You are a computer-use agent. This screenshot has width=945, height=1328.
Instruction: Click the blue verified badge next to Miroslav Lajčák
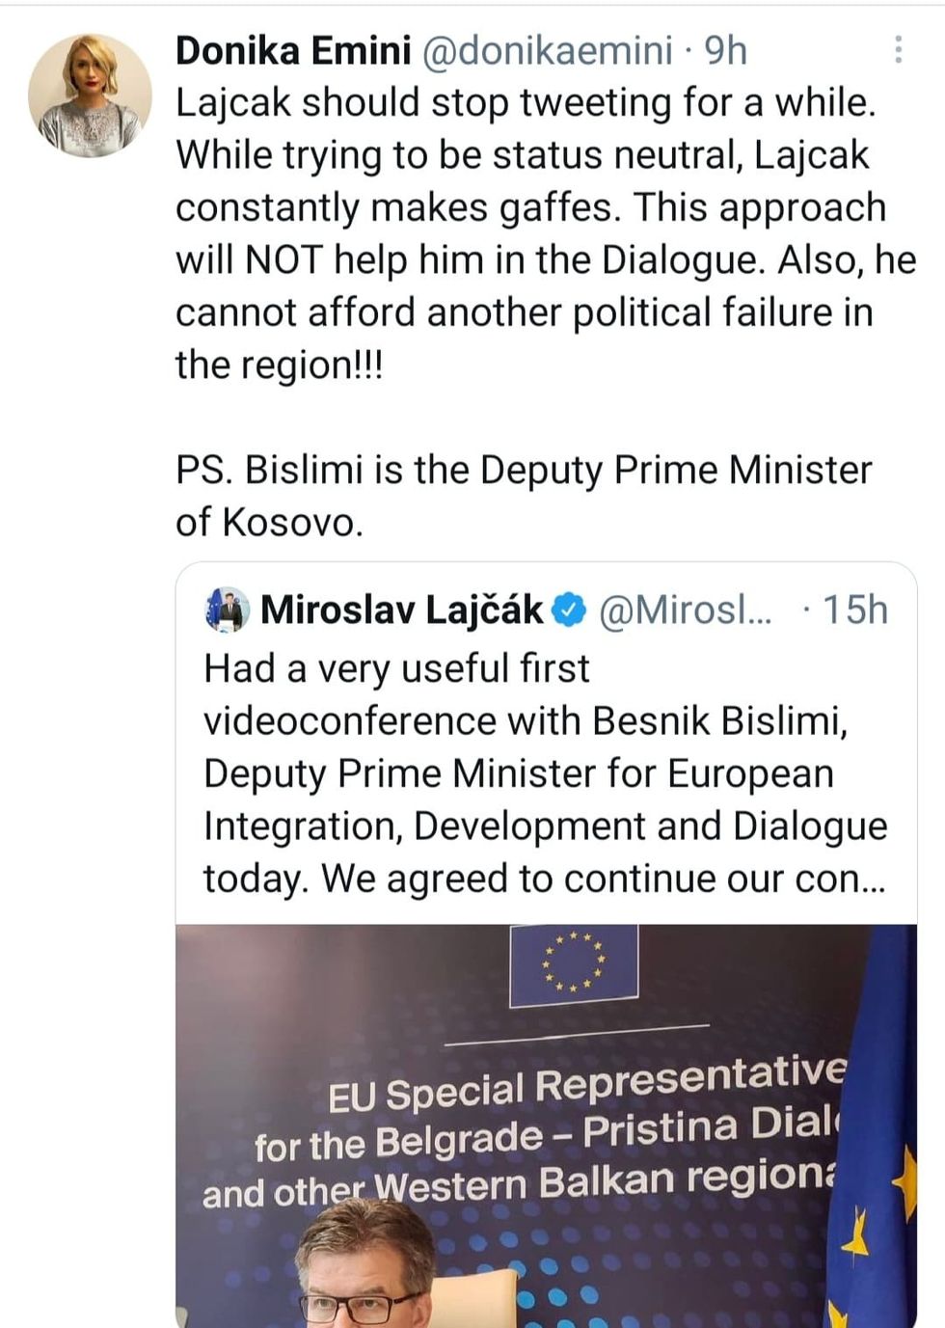[567, 609]
